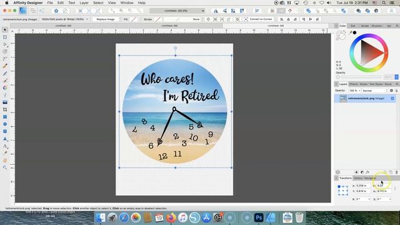Click the Delete Layer trash icon
Screen dimensions: 400x225
click(396, 172)
